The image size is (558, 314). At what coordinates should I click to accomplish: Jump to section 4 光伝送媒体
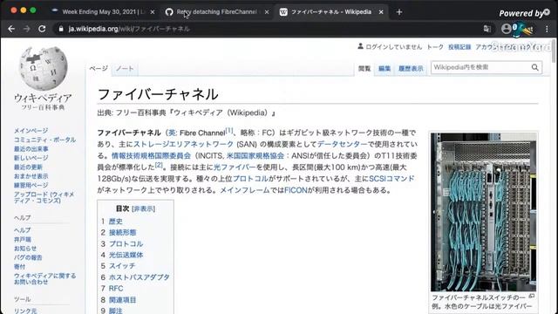click(x=126, y=255)
